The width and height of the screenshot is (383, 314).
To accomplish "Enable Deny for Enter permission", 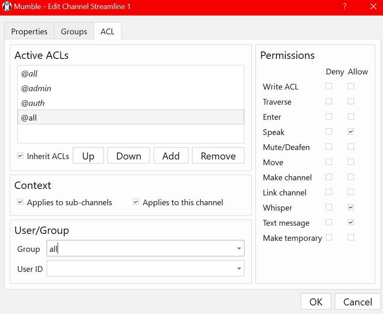I will [329, 117].
